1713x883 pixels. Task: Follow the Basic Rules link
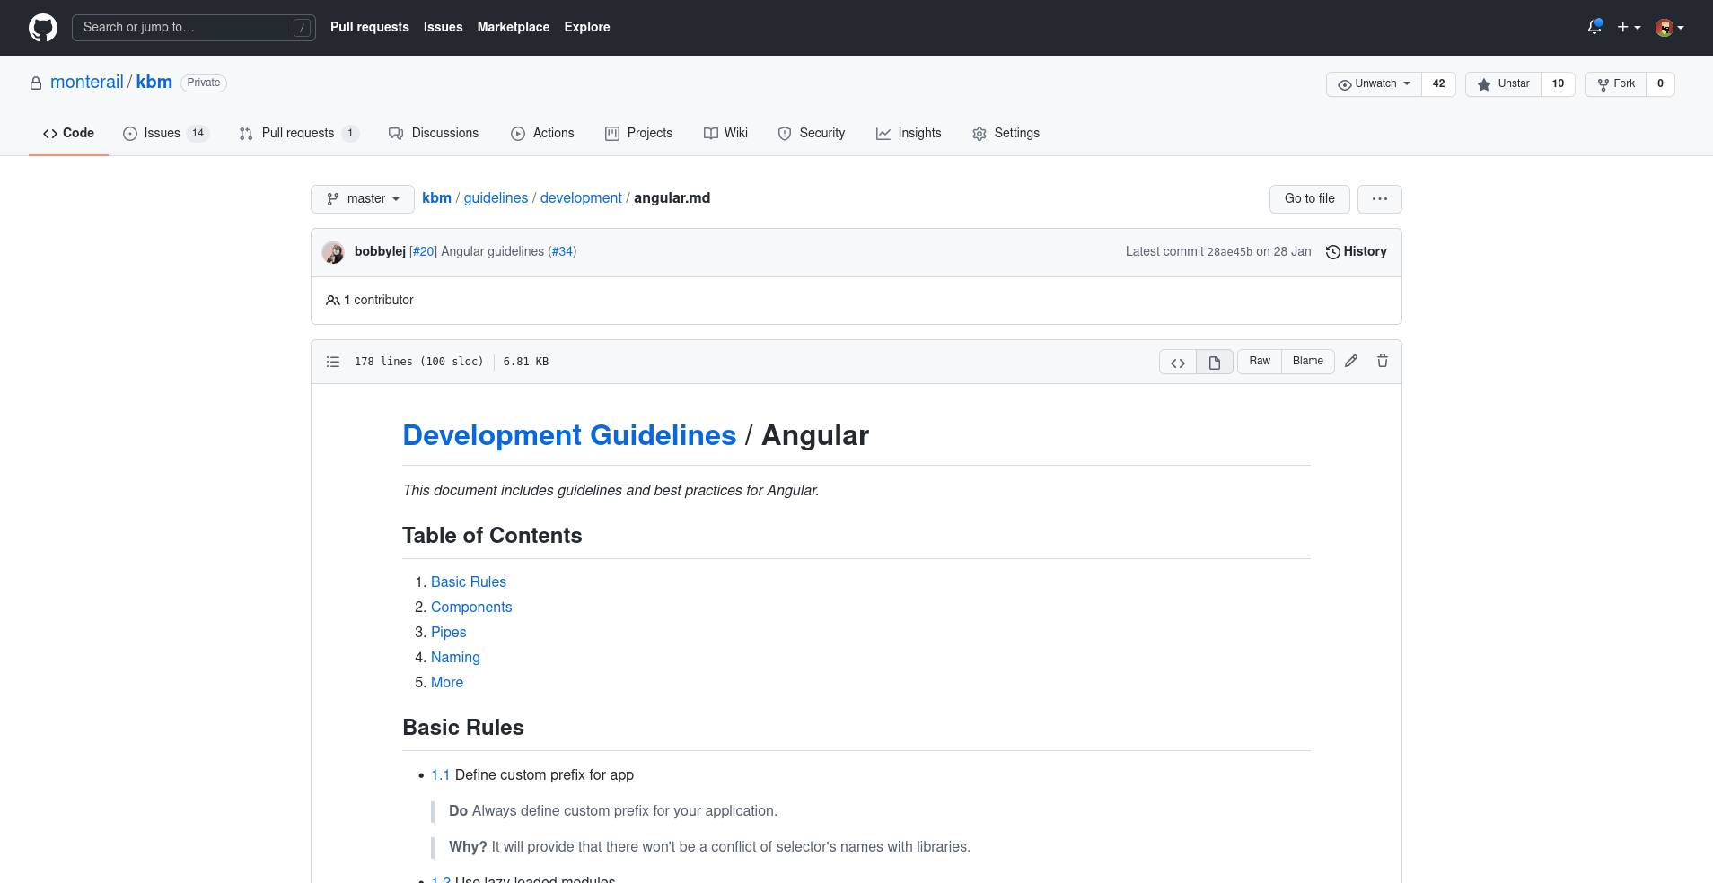(x=468, y=581)
